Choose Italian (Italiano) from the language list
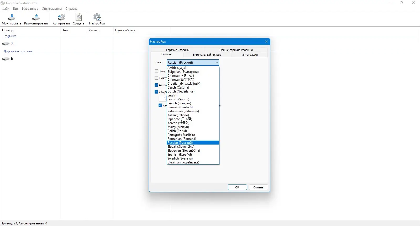 [x=193, y=115]
